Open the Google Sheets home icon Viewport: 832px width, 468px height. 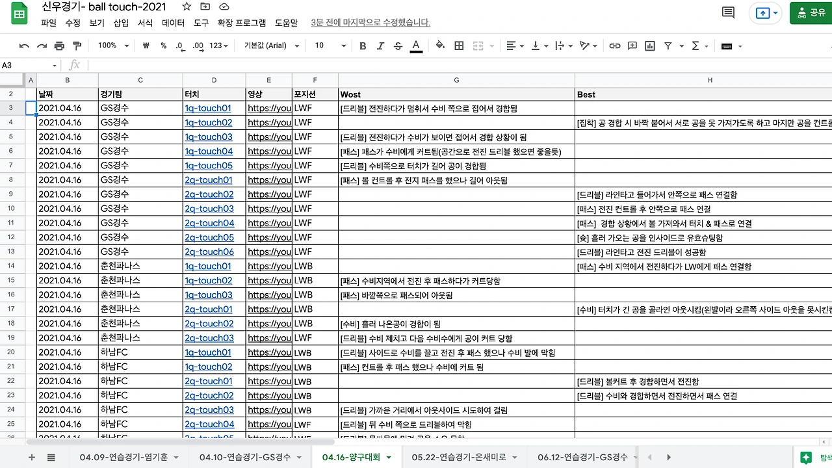19,14
